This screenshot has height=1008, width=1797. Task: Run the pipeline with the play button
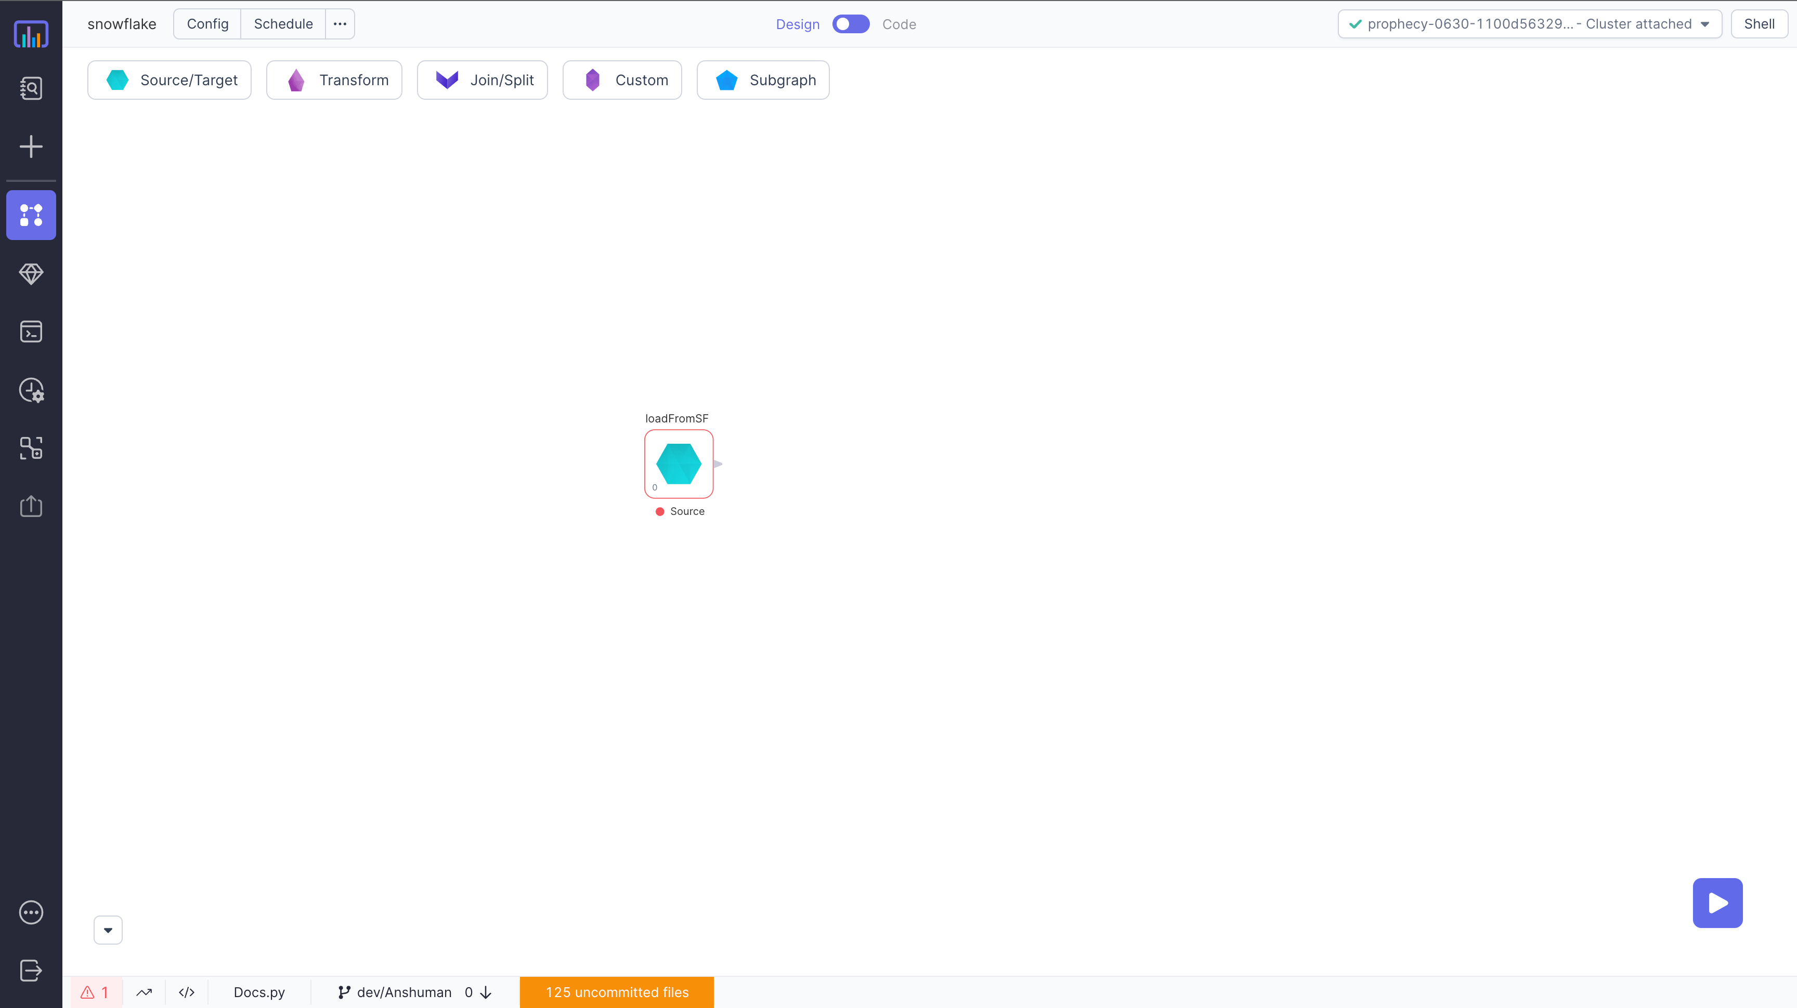point(1717,903)
